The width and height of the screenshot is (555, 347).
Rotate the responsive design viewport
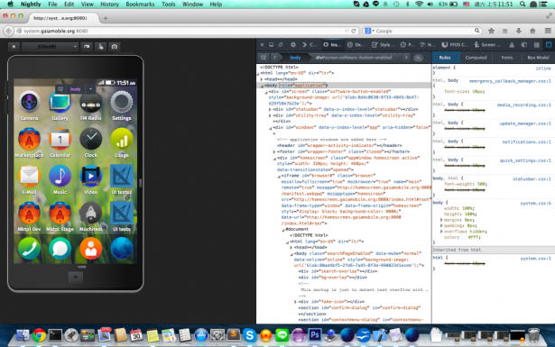coord(87,47)
